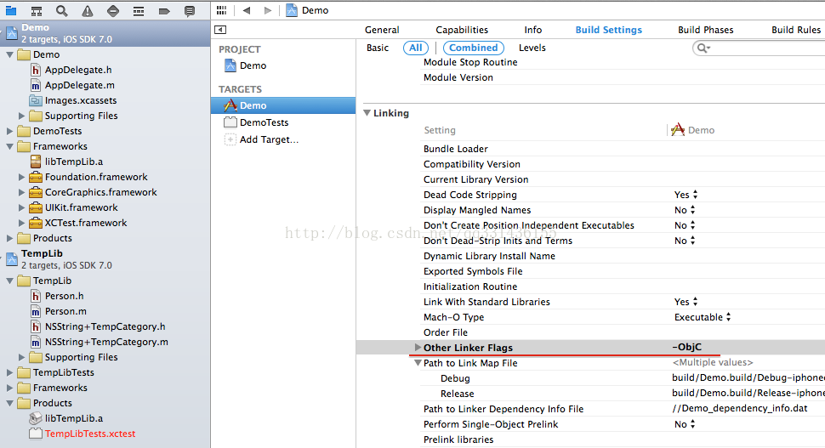Click the build settings search field
The height and width of the screenshot is (448, 825).
point(759,48)
